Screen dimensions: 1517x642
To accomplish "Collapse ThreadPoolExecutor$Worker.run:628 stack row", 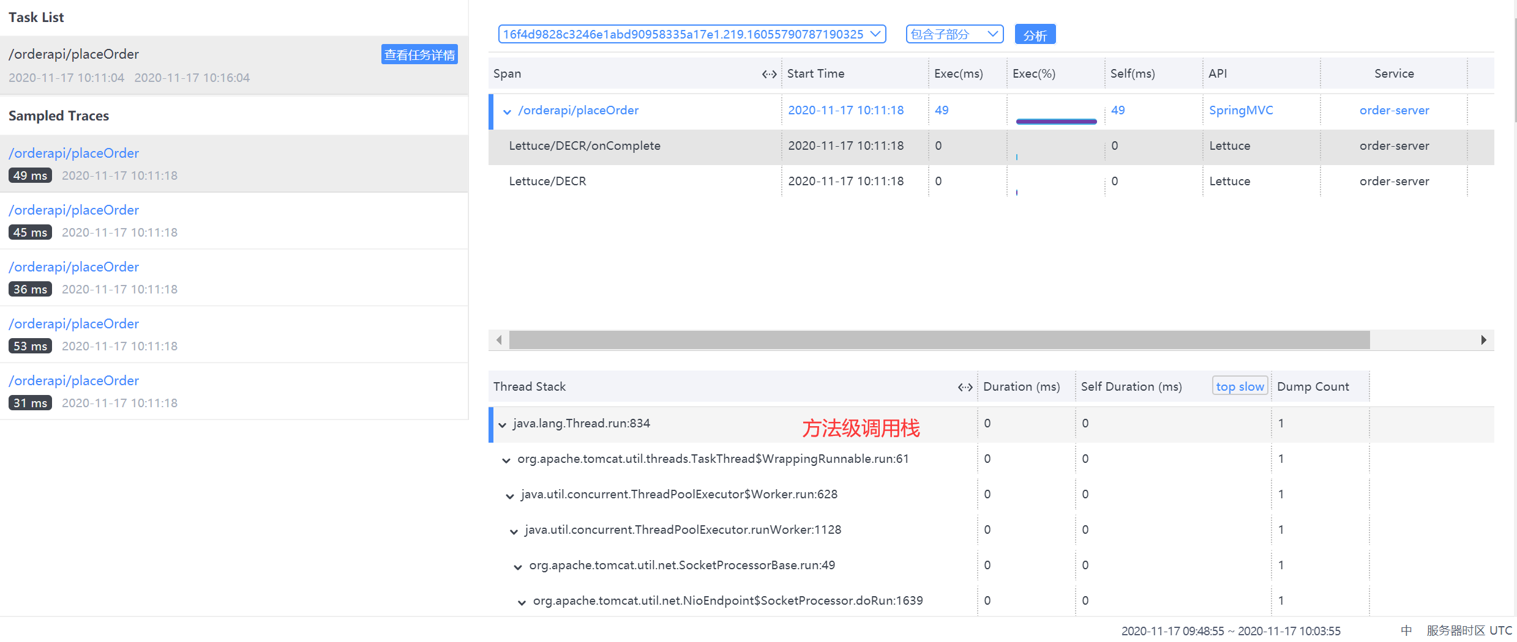I will [510, 495].
